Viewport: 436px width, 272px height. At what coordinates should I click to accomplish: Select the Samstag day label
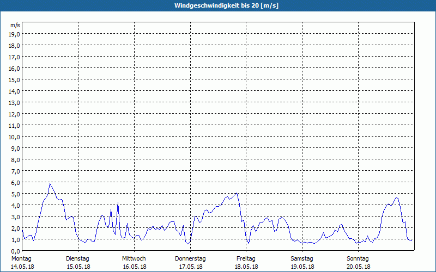302,259
